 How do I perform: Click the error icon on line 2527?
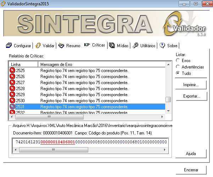pyautogui.click(x=12, y=82)
